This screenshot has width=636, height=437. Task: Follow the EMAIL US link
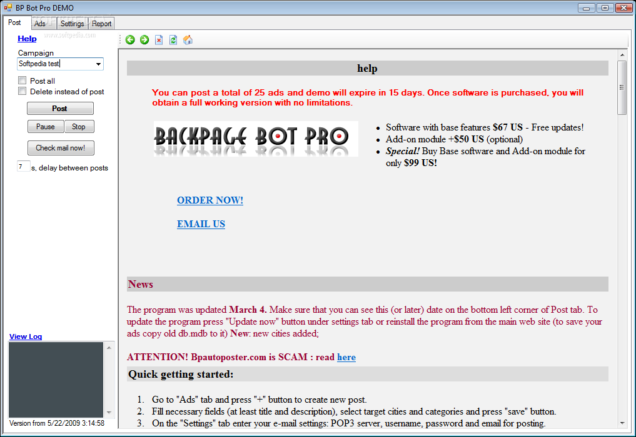[x=201, y=224]
